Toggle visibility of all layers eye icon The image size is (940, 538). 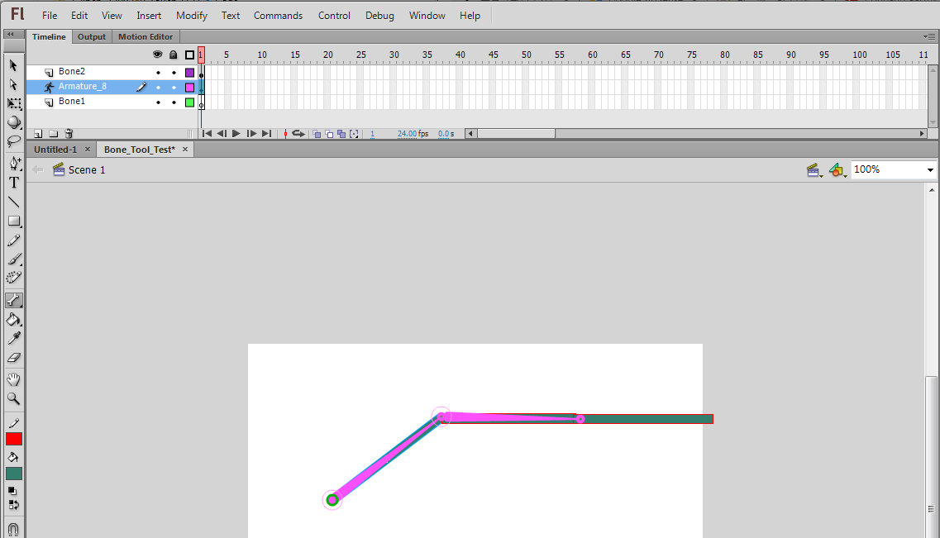(158, 55)
